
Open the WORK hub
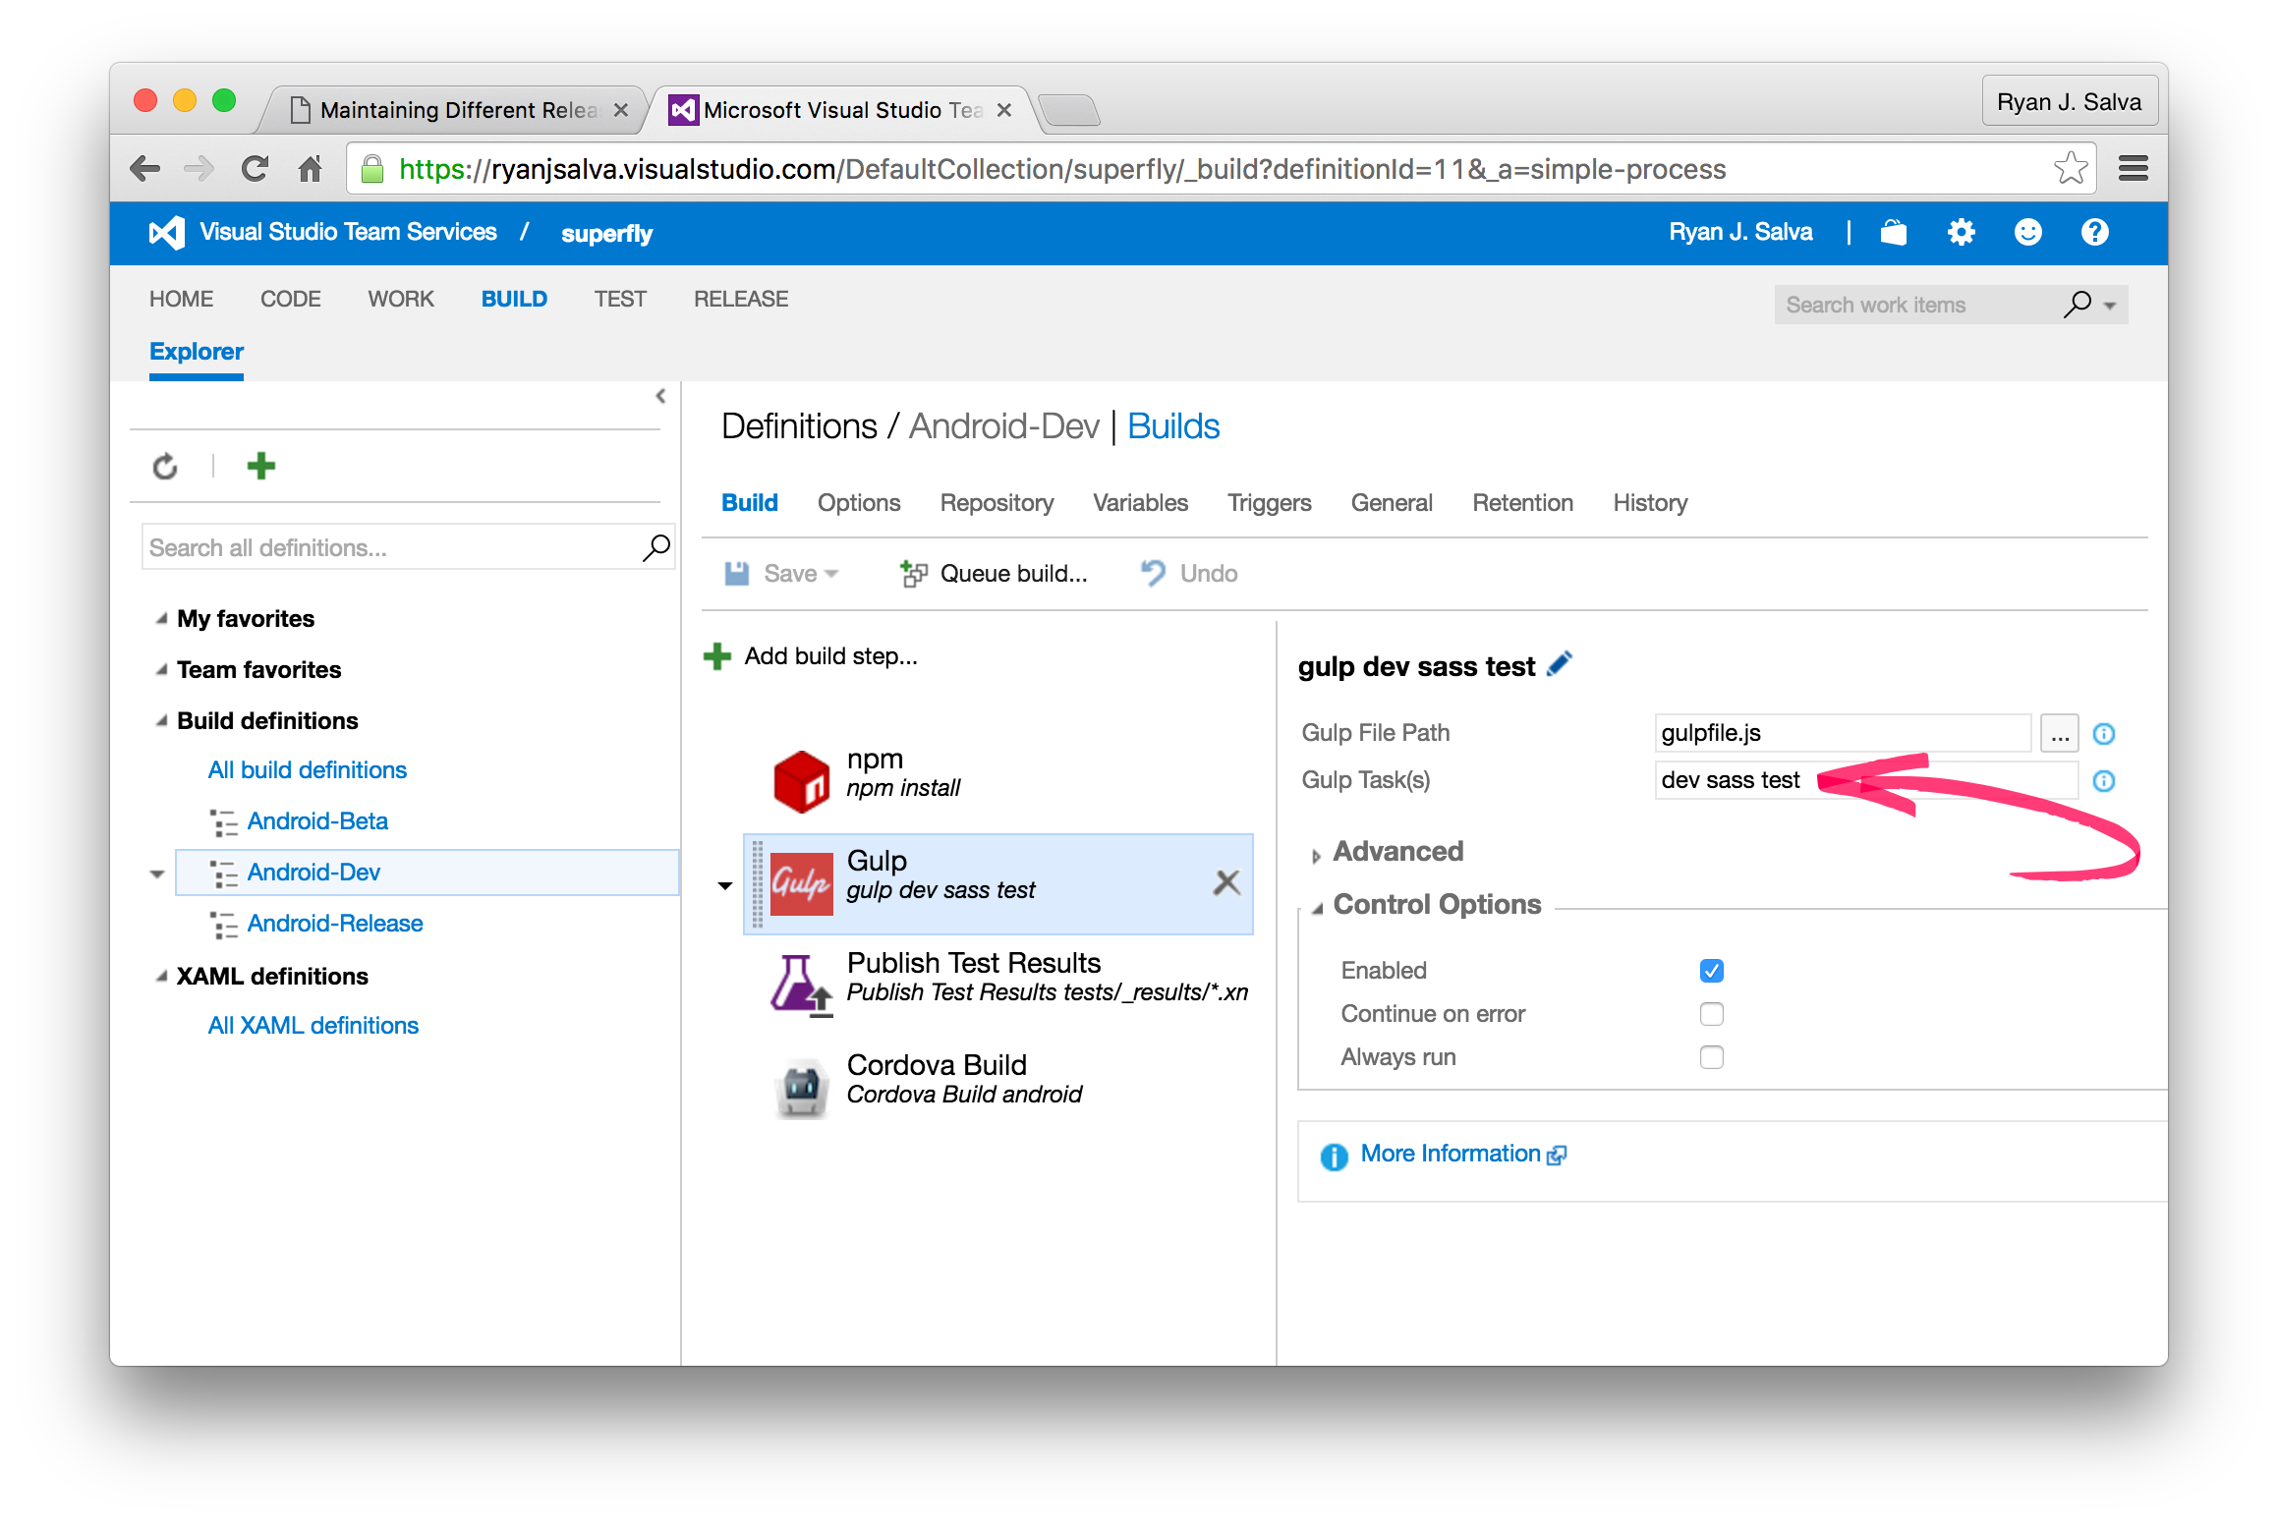tap(400, 299)
